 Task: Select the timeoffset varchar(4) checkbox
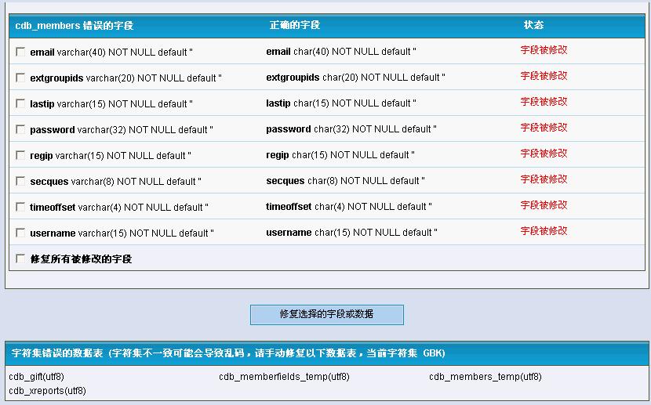[x=20, y=207]
